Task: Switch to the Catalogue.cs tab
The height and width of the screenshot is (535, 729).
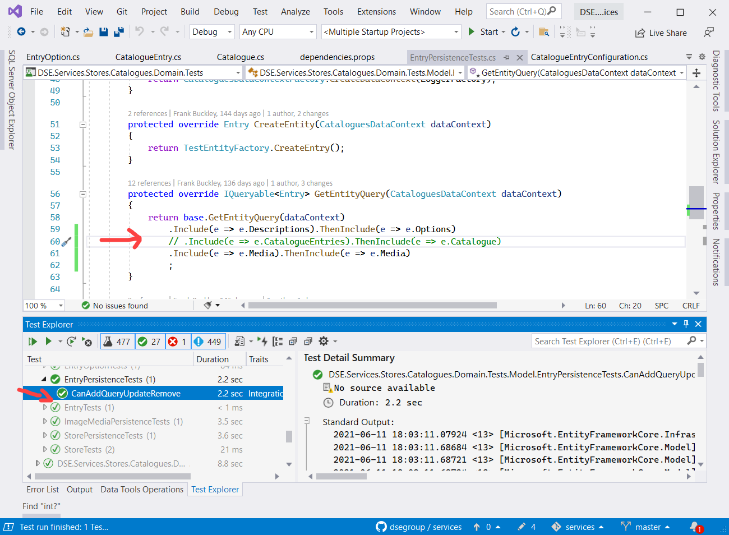Action: (241, 57)
